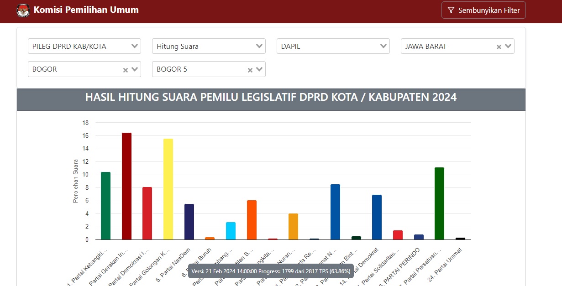Click the "Perolehan Suara" y-axis title
The image size is (562, 286).
pos(76,181)
